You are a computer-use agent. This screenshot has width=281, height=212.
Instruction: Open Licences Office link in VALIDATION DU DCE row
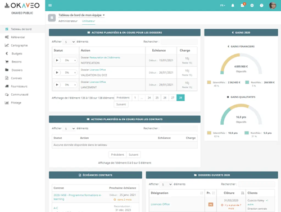[x=98, y=70]
